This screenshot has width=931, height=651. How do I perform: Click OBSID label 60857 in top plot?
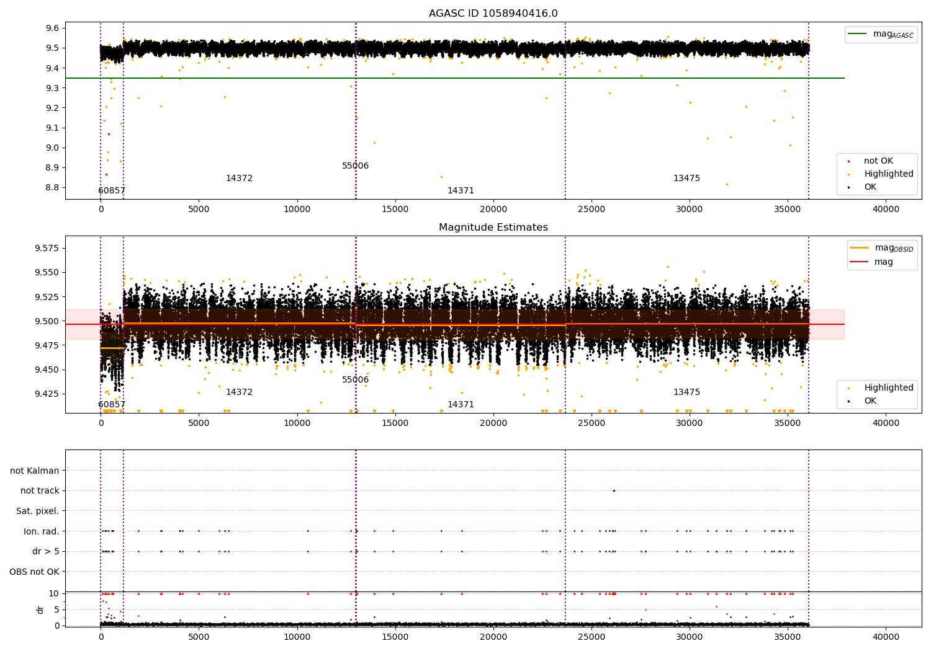[x=112, y=191]
